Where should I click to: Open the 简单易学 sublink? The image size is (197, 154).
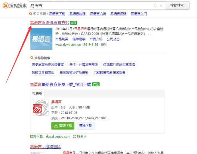[79, 39]
